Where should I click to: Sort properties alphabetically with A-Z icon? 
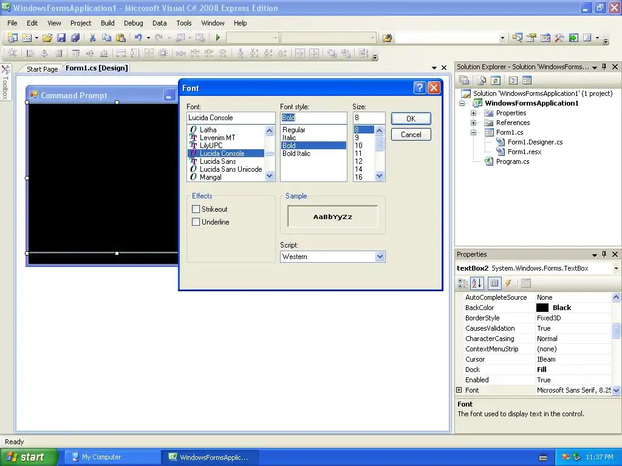point(477,283)
